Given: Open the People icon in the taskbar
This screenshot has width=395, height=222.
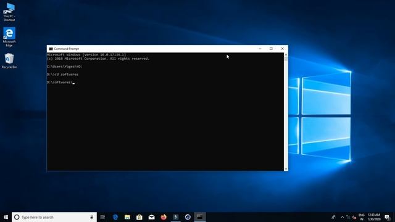Looking at the screenshot, I should pyautogui.click(x=333, y=217).
